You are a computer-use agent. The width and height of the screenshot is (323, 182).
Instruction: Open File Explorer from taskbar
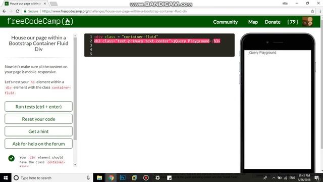click(99, 177)
